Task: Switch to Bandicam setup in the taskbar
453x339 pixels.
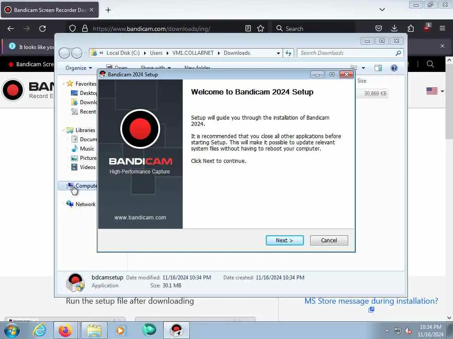Action: (177, 330)
